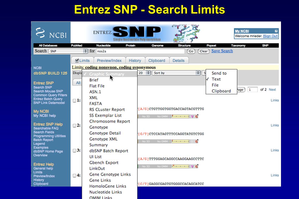Click the page number input field
This screenshot has height=199, width=299.
point(252,90)
